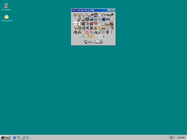Open My Computer desktop icon
This screenshot has height=140, width=187.
[6, 7]
